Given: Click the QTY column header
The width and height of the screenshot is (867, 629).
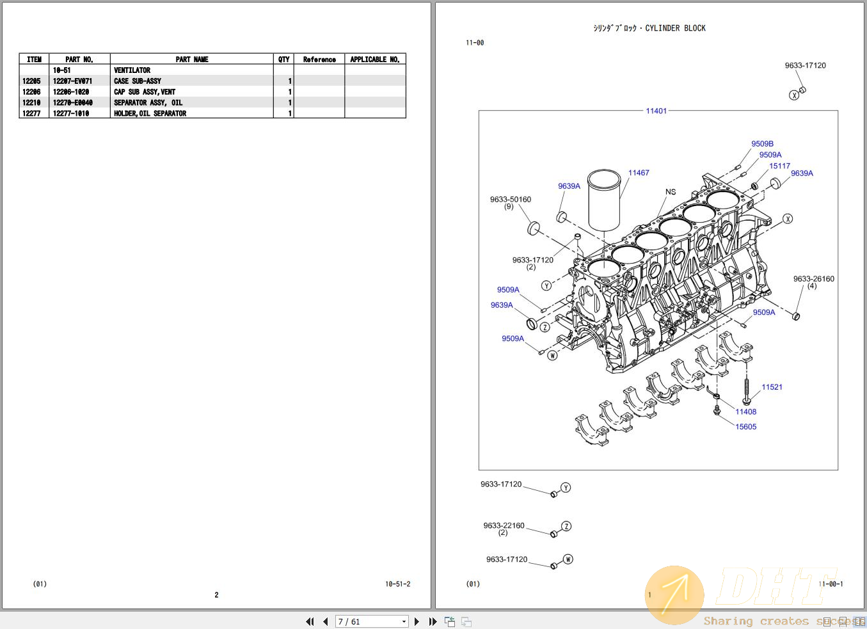Looking at the screenshot, I should [x=284, y=60].
